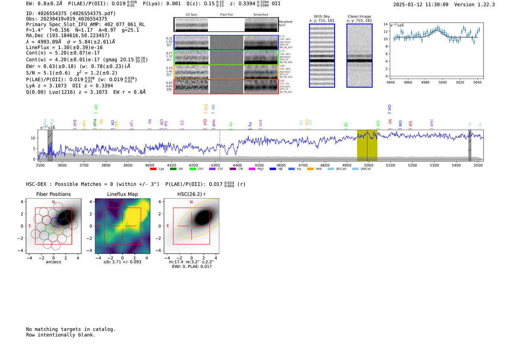Click the purple HeII marker near 5300Å
The width and height of the screenshot is (521, 355).
tap(432, 124)
